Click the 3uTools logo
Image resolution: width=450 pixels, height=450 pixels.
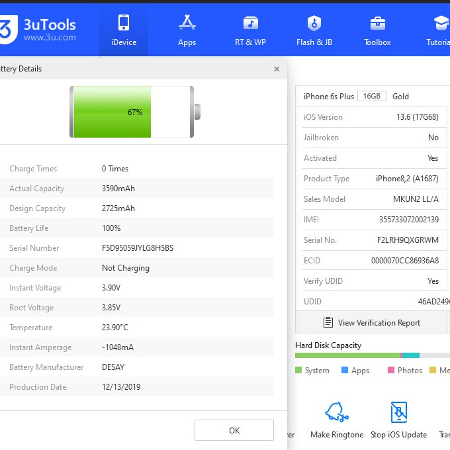pyautogui.click(x=7, y=29)
